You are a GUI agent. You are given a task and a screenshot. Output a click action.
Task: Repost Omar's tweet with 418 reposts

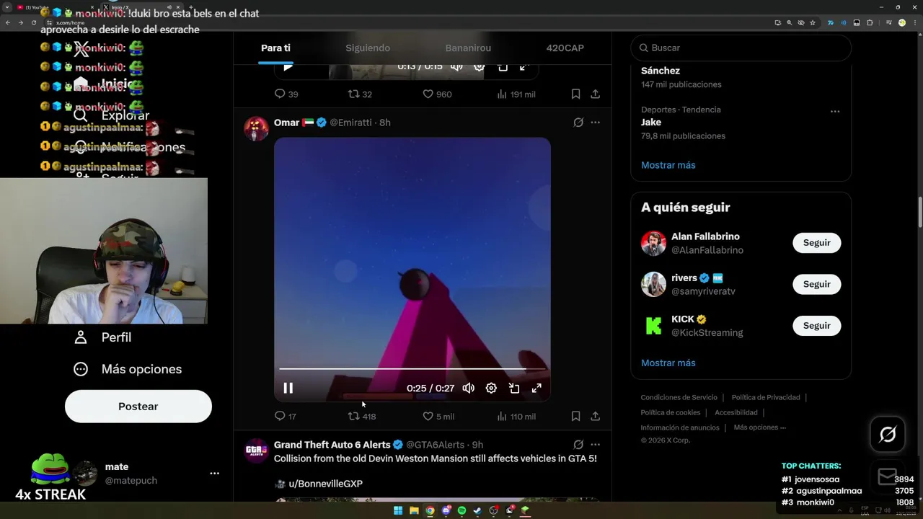(x=362, y=416)
